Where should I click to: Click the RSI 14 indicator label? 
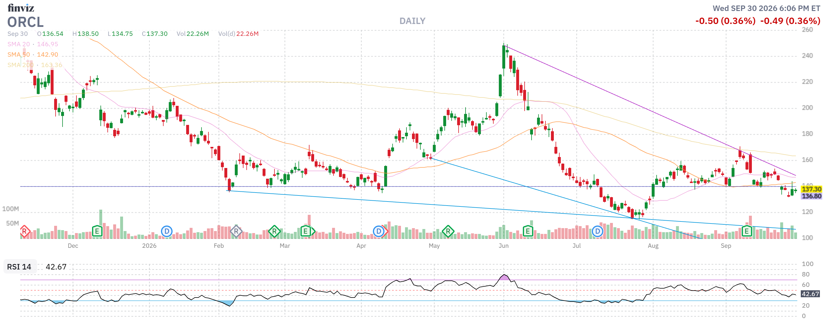click(19, 267)
